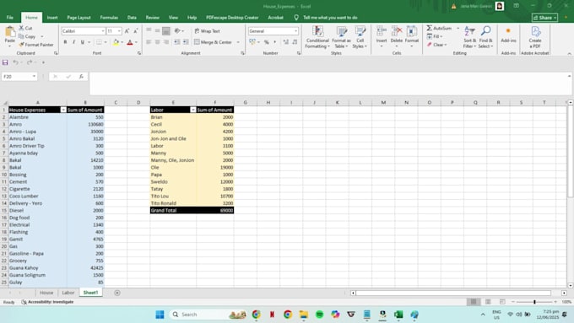Open Find & Select menu
The height and width of the screenshot is (323, 574).
tap(485, 37)
